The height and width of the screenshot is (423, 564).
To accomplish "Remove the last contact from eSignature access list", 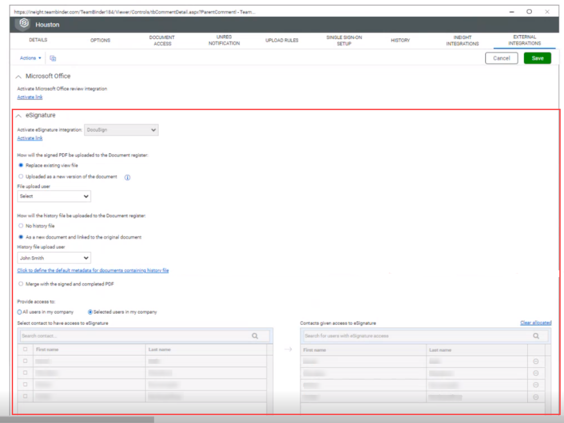I will click(535, 397).
